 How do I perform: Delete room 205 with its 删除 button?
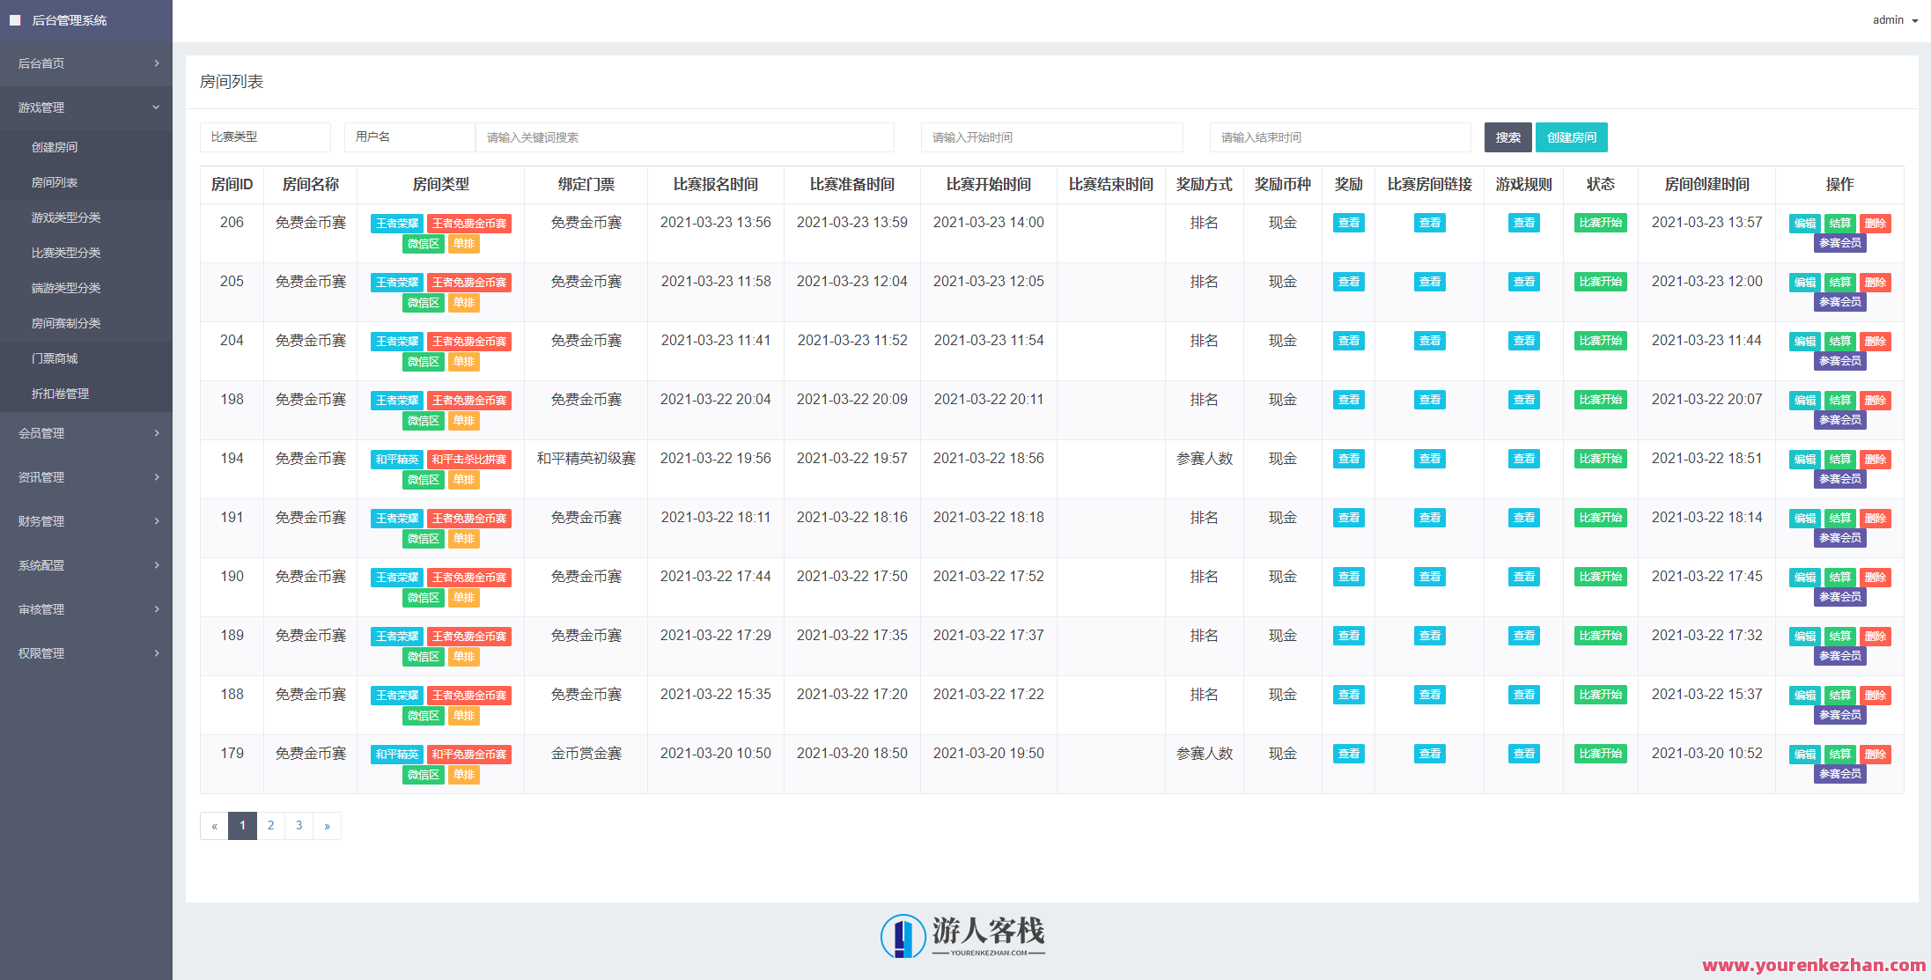pyautogui.click(x=1876, y=282)
